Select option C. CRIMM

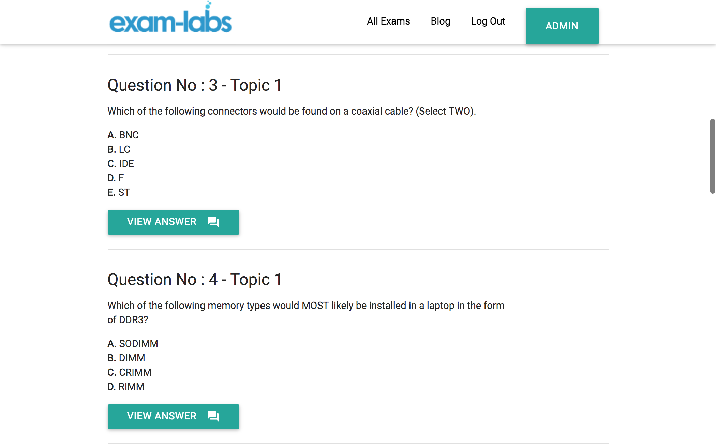tap(129, 372)
